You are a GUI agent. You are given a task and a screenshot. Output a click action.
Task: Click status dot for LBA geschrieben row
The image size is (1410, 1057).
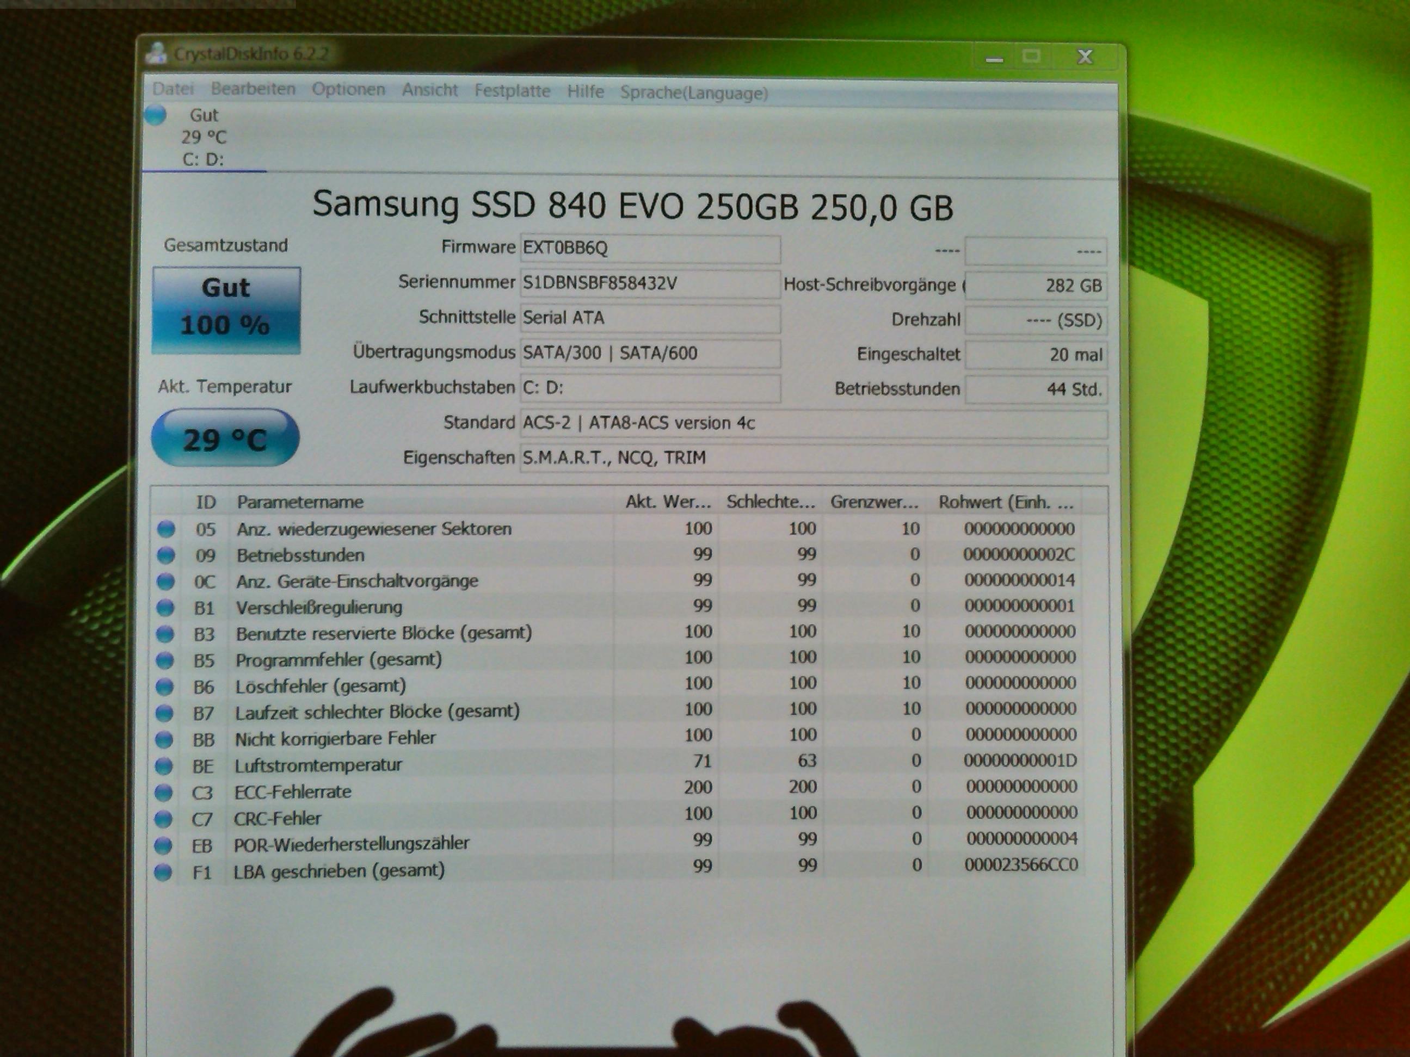tap(163, 871)
